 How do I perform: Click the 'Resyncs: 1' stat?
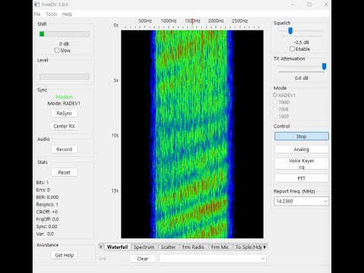pyautogui.click(x=47, y=205)
